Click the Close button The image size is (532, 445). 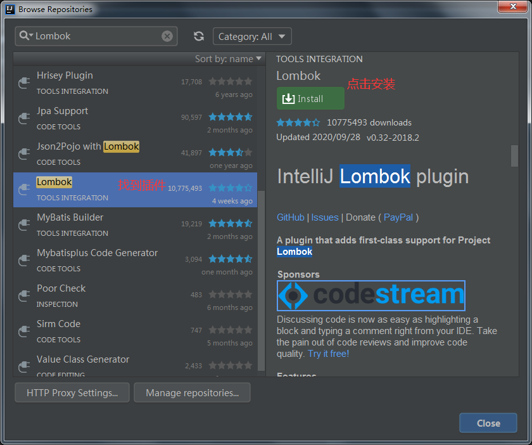[488, 423]
